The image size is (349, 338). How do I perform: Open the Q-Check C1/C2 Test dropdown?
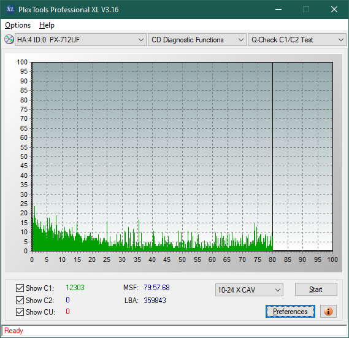tap(297, 40)
